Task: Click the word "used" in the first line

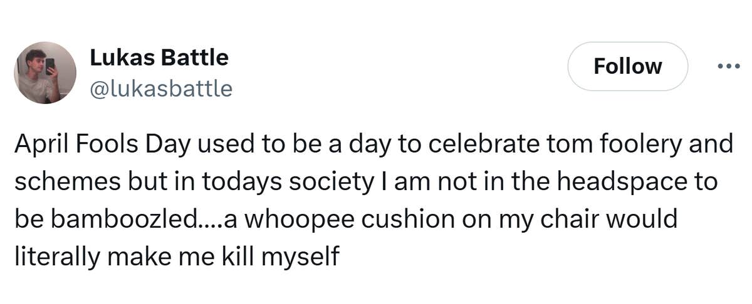Action: coord(224,144)
